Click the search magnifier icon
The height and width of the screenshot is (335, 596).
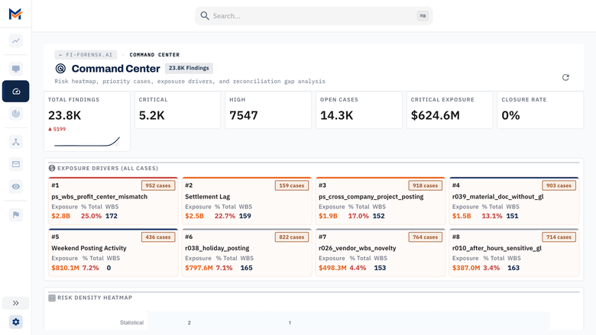coord(205,15)
